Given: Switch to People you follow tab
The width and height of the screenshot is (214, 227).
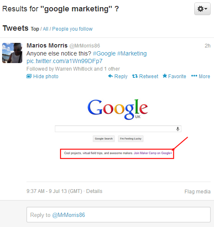Looking at the screenshot, I should 72,29.
